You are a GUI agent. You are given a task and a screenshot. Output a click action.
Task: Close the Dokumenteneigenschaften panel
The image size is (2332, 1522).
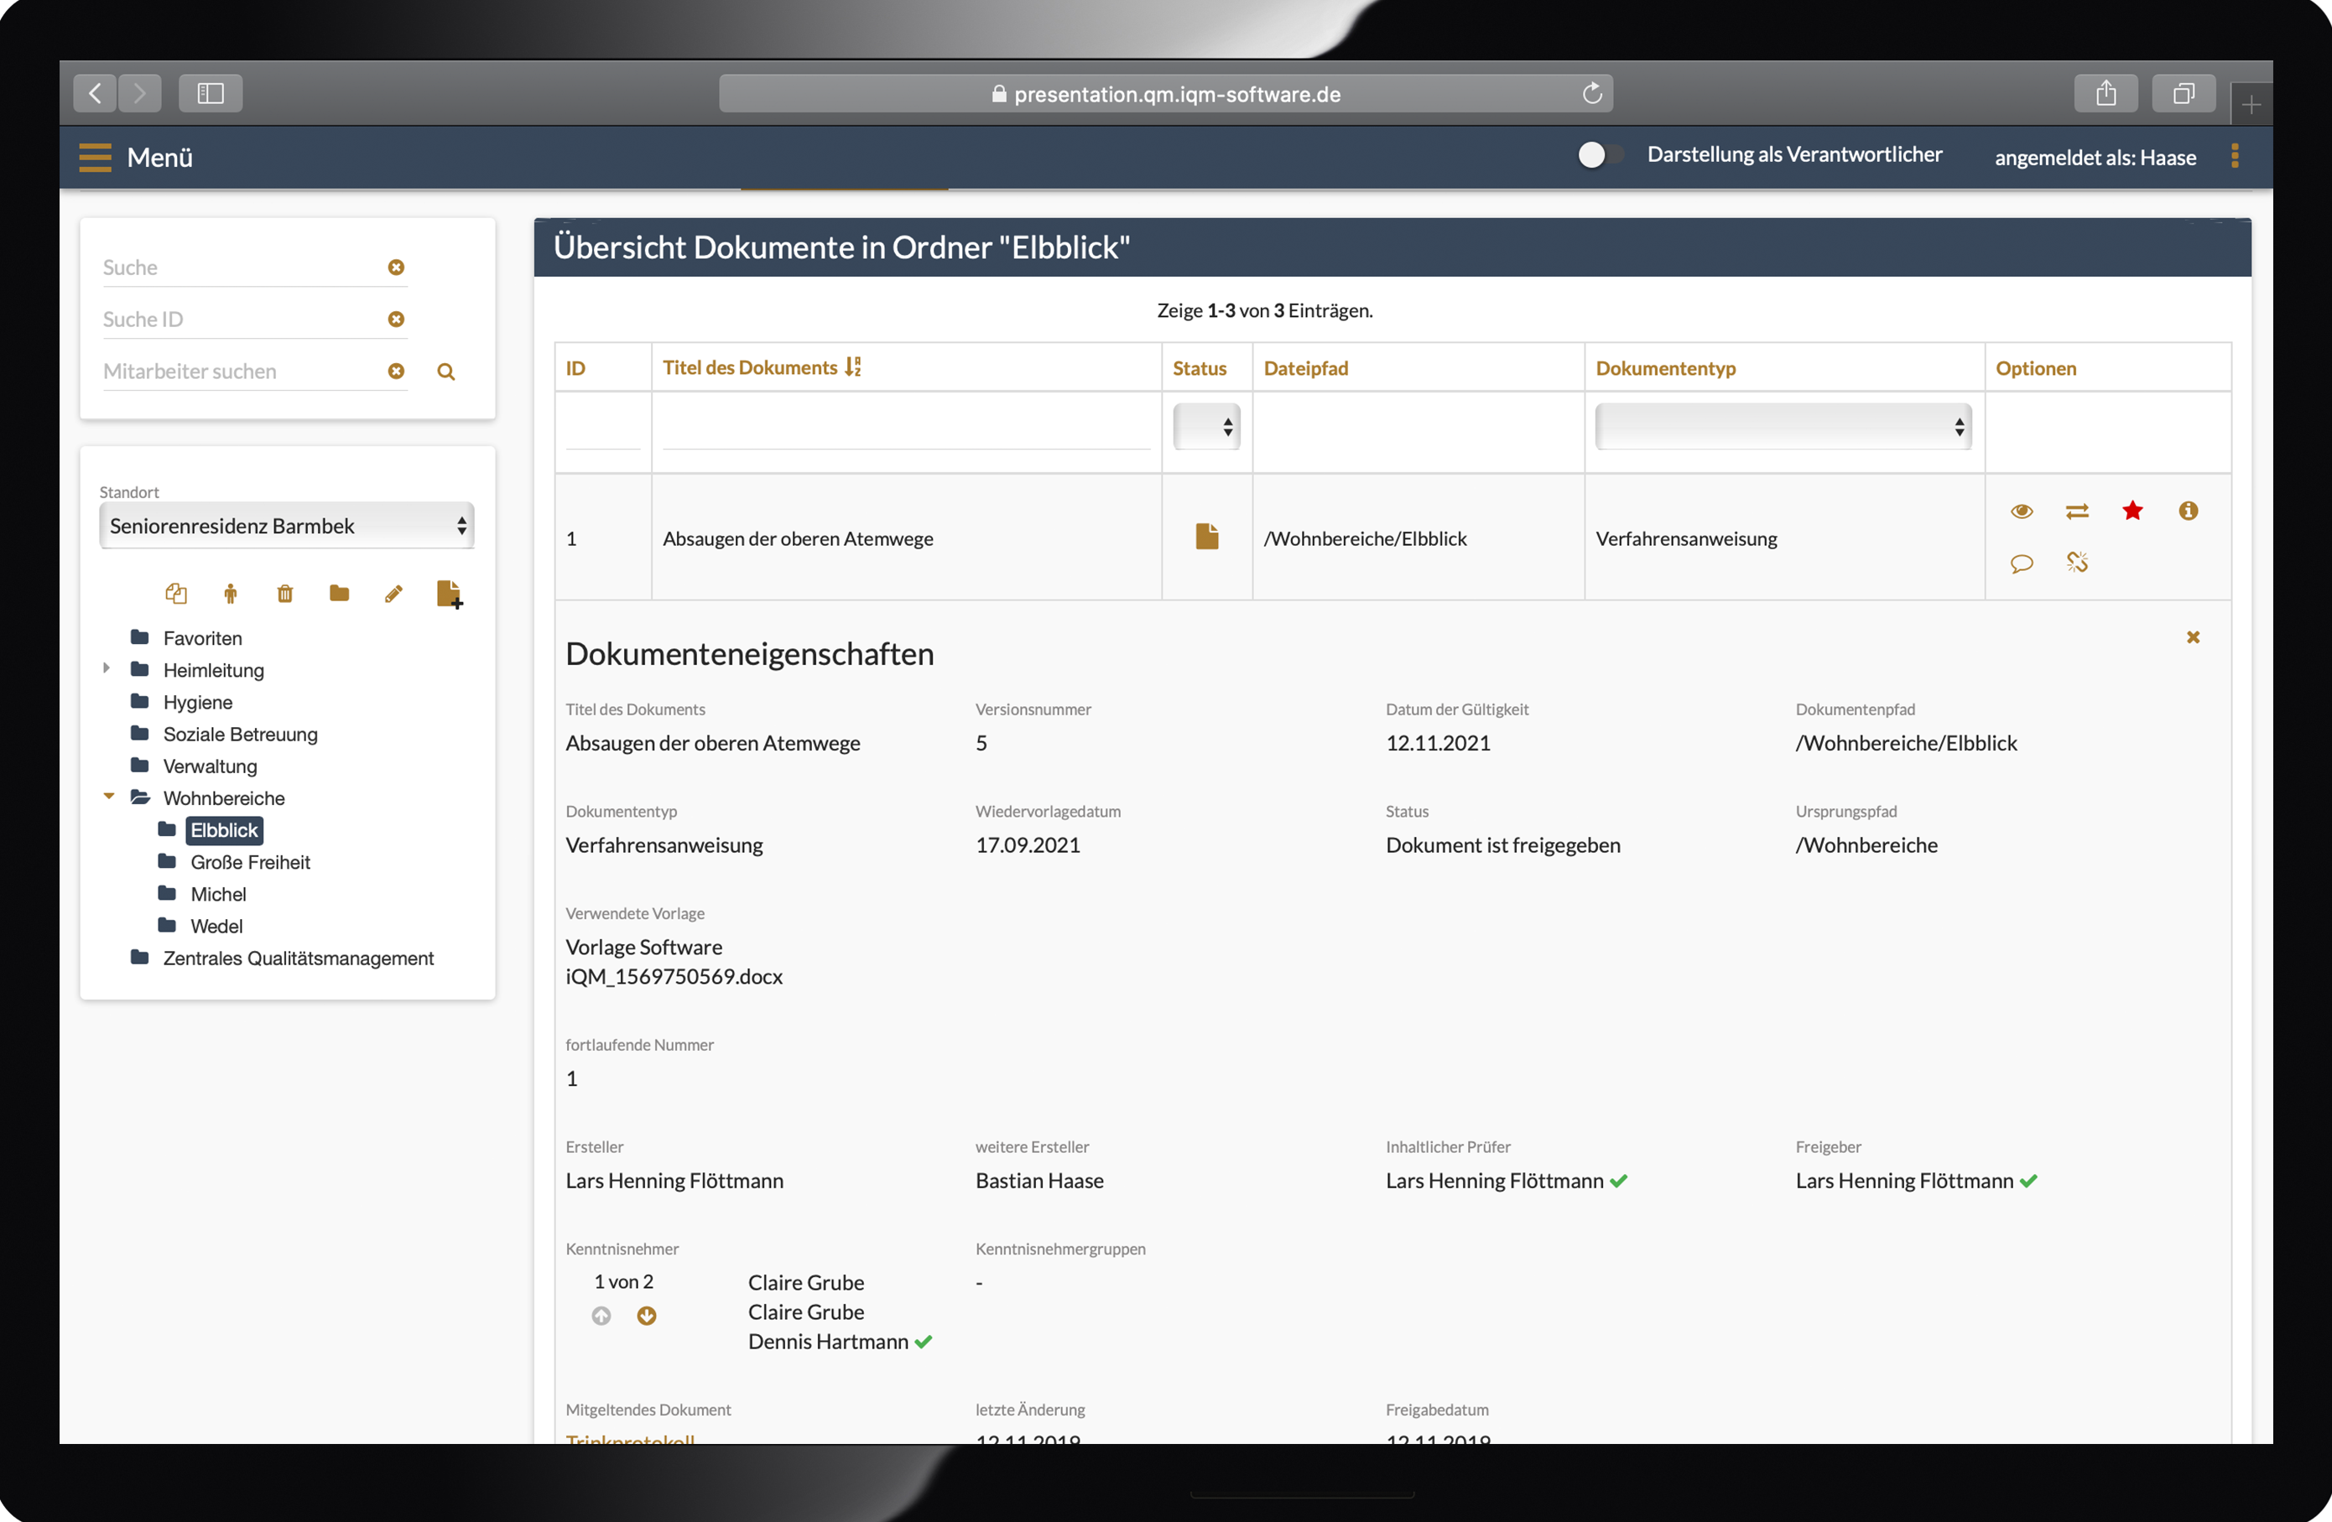[2193, 637]
